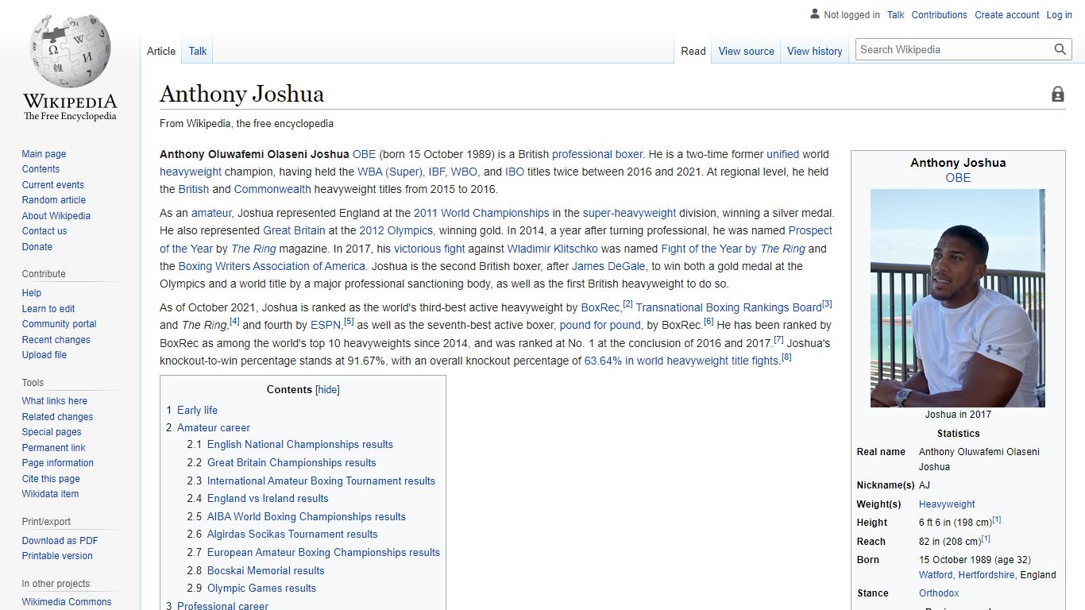
Task: Open the Wikidata item link
Action: [50, 494]
